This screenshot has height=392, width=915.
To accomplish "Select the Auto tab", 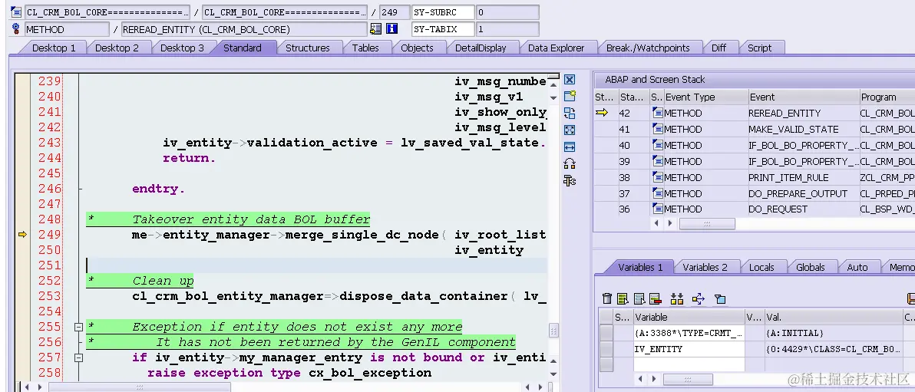I will [857, 267].
